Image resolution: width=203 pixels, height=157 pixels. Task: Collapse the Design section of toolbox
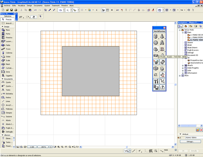coord(3,26)
